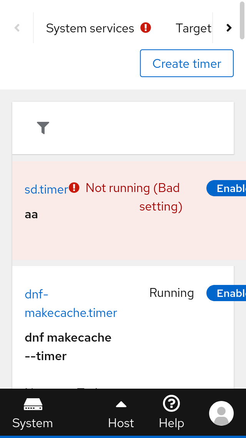Click the error icon next to sd.timer
This screenshot has height=438, width=246.
point(74,187)
